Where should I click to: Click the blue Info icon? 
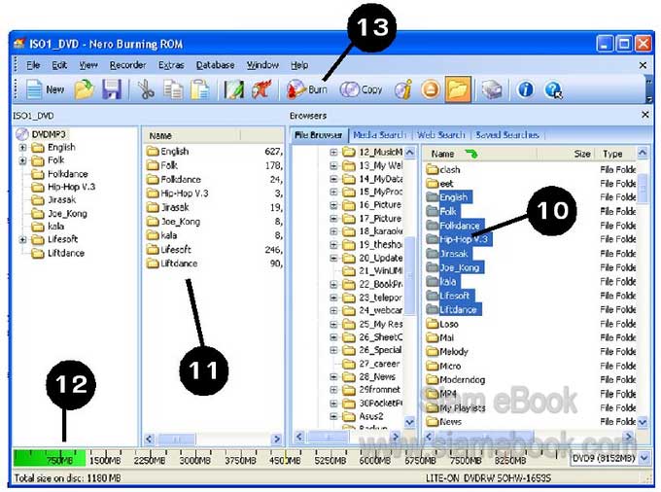point(525,89)
